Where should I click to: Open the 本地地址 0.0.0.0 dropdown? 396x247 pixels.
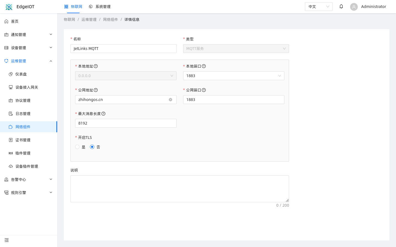tap(126, 76)
